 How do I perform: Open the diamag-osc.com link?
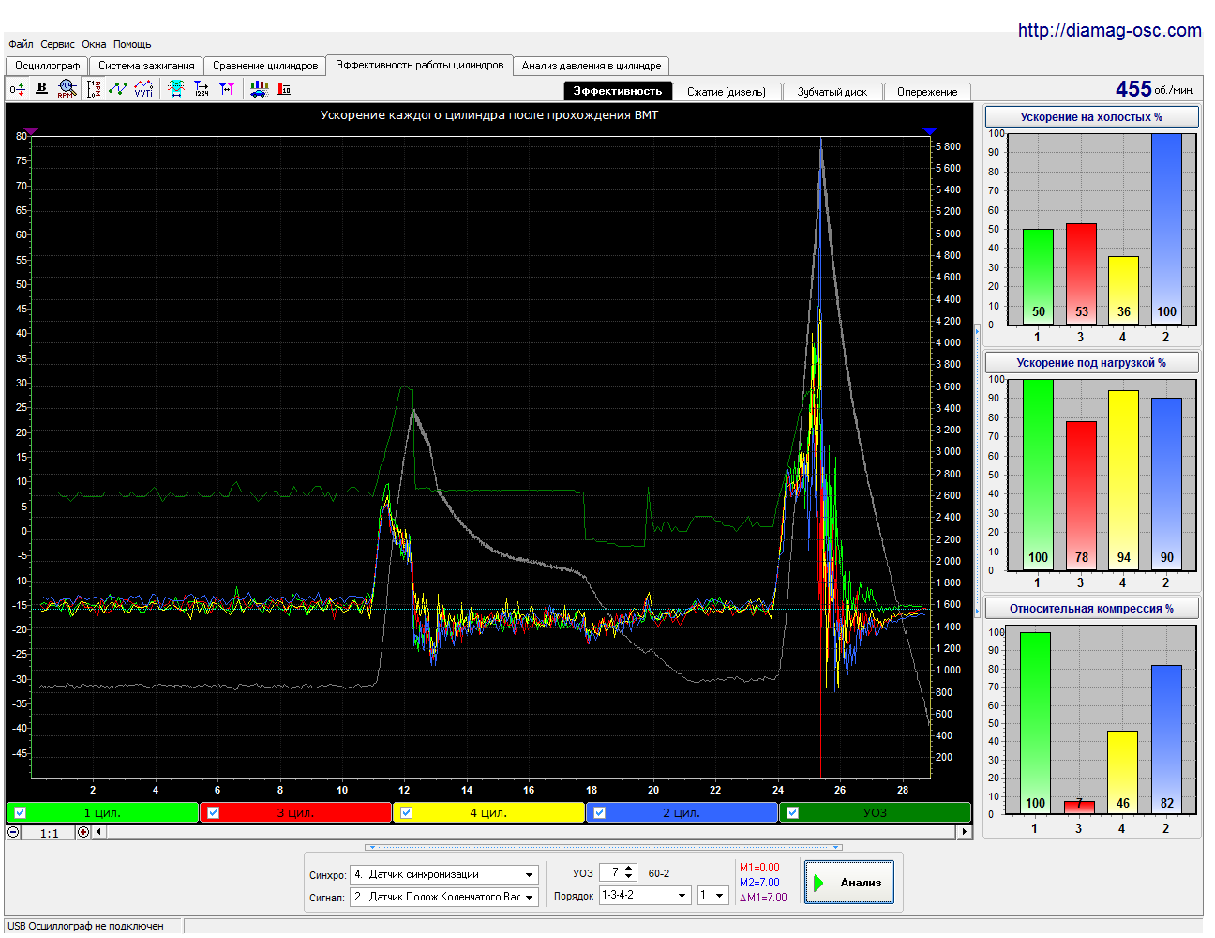pyautogui.click(x=1109, y=30)
